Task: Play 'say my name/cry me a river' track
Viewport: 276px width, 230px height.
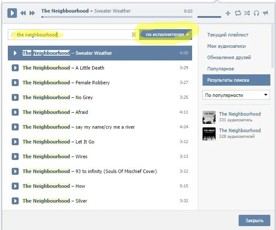Action: [x=15, y=127]
